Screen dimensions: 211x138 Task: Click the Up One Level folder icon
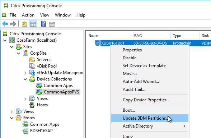pyautogui.click(x=24, y=24)
